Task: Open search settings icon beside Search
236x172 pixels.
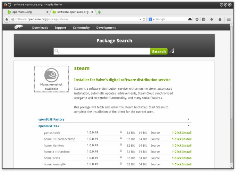Action: [x=172, y=51]
